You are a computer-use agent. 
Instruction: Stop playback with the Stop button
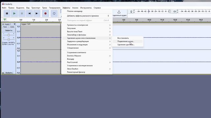pos(22,13)
